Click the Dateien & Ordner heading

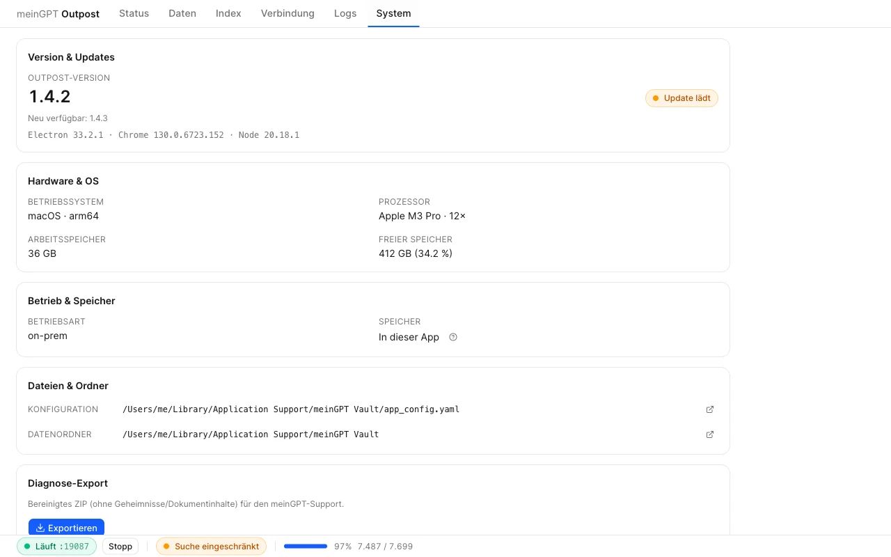point(68,386)
